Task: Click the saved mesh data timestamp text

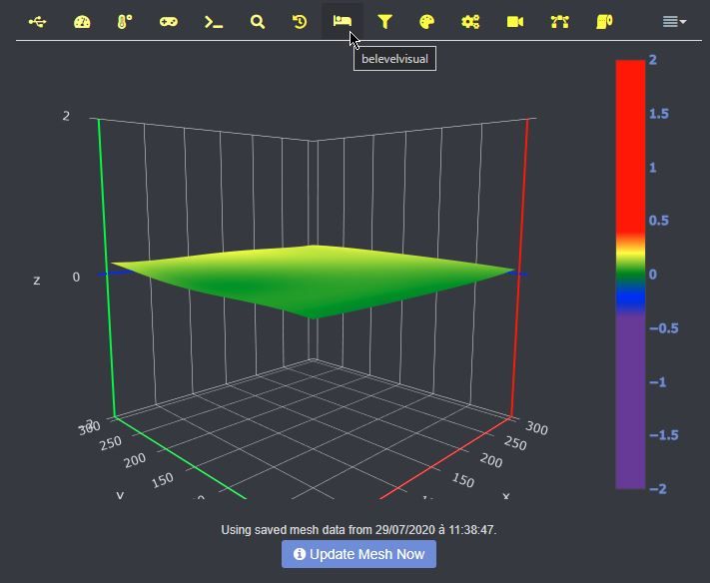Action: [x=358, y=529]
